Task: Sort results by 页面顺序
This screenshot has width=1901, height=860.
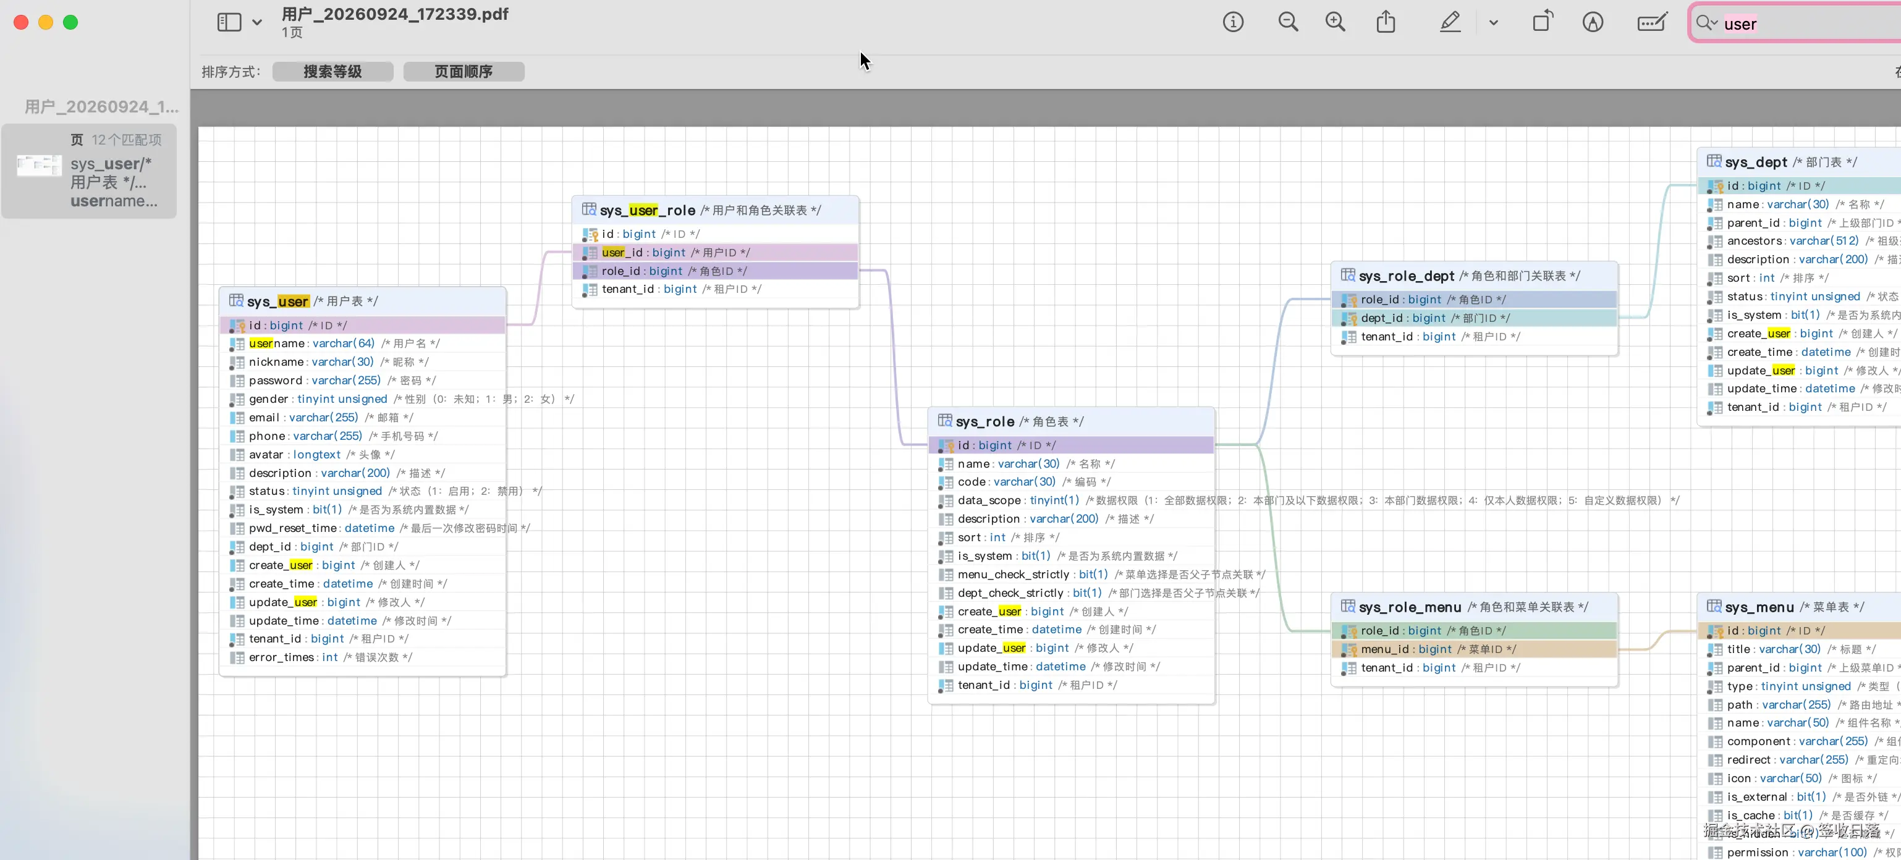Action: click(x=464, y=72)
